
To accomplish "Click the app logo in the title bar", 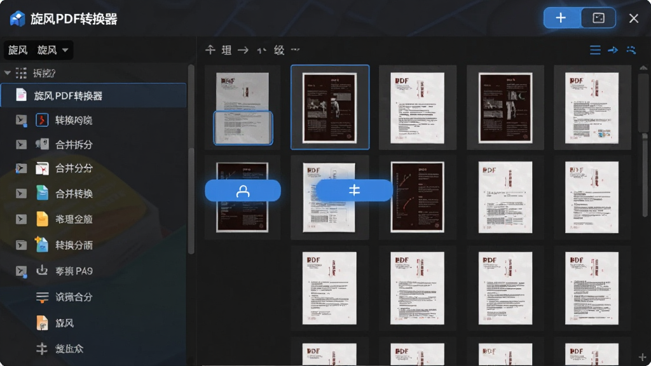I will click(17, 18).
